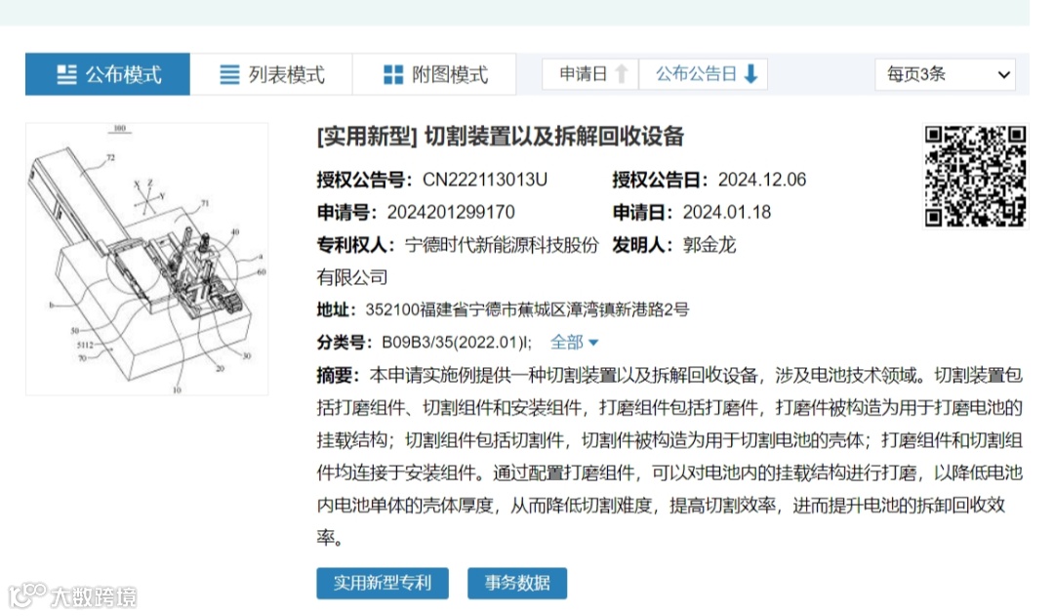Click the 公布模式 layout icon
This screenshot has width=1054, height=616.
coord(66,74)
